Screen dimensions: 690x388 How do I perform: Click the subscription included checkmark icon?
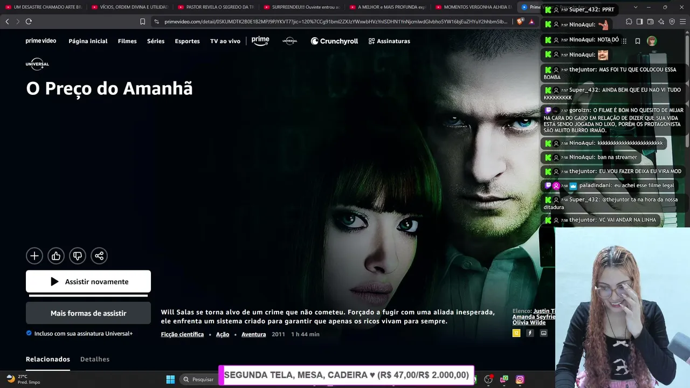click(29, 333)
